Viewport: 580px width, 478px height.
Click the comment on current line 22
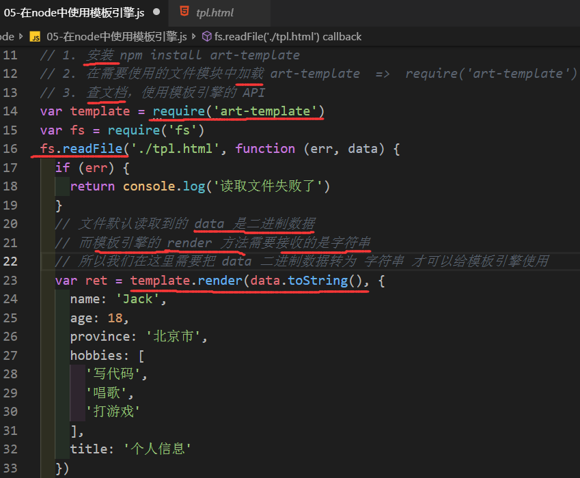coord(302,261)
